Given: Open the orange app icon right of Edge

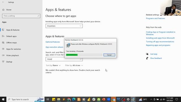Looking at the screenshot, I should [79, 99].
